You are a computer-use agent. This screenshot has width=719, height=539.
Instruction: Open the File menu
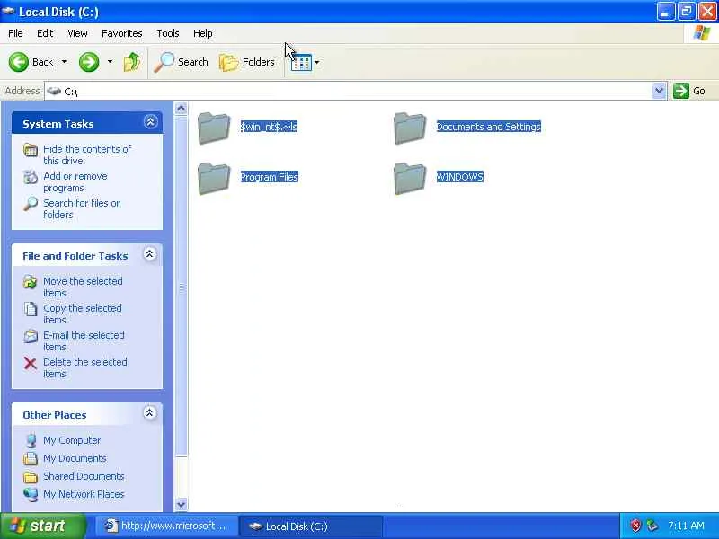click(15, 33)
